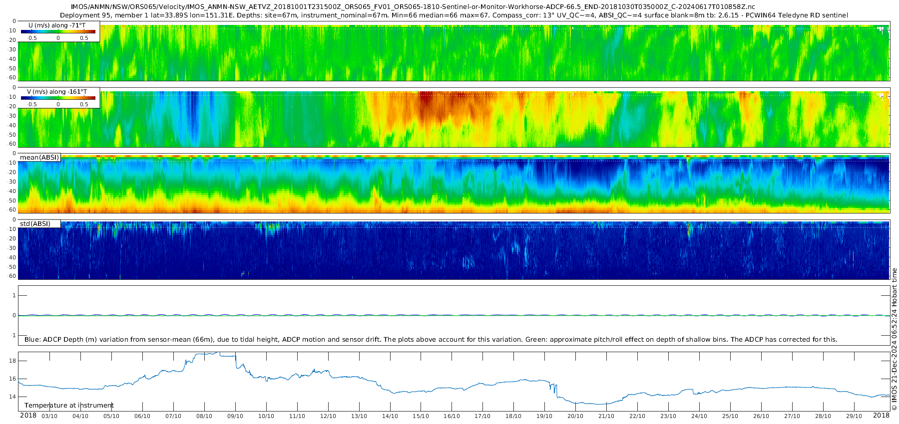This screenshot has height=424, width=899.
Task: Click the 12/10 date tick label
Action: (x=328, y=416)
